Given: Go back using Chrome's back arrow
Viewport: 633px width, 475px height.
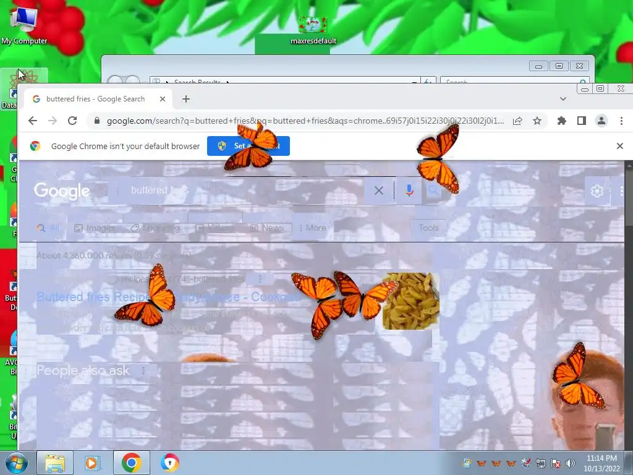Looking at the screenshot, I should point(33,121).
